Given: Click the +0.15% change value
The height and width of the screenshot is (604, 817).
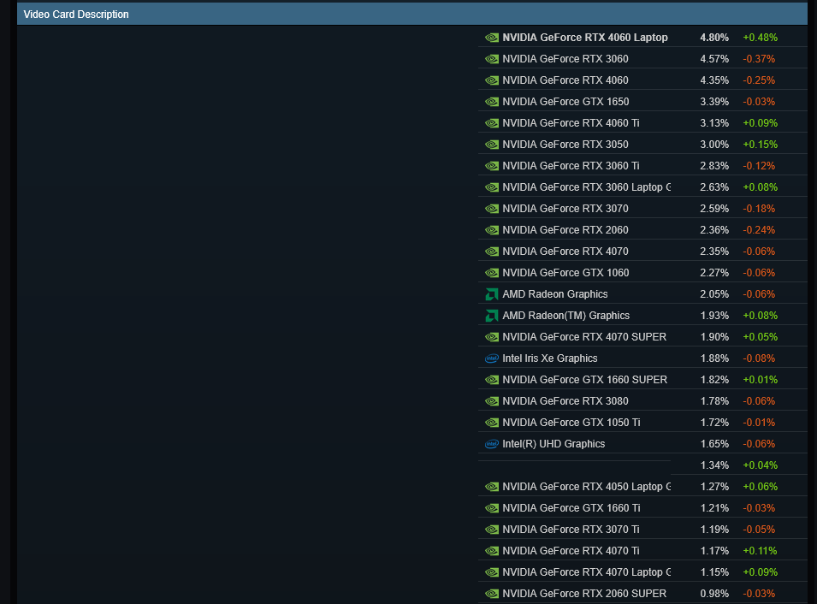Looking at the screenshot, I should tap(761, 145).
